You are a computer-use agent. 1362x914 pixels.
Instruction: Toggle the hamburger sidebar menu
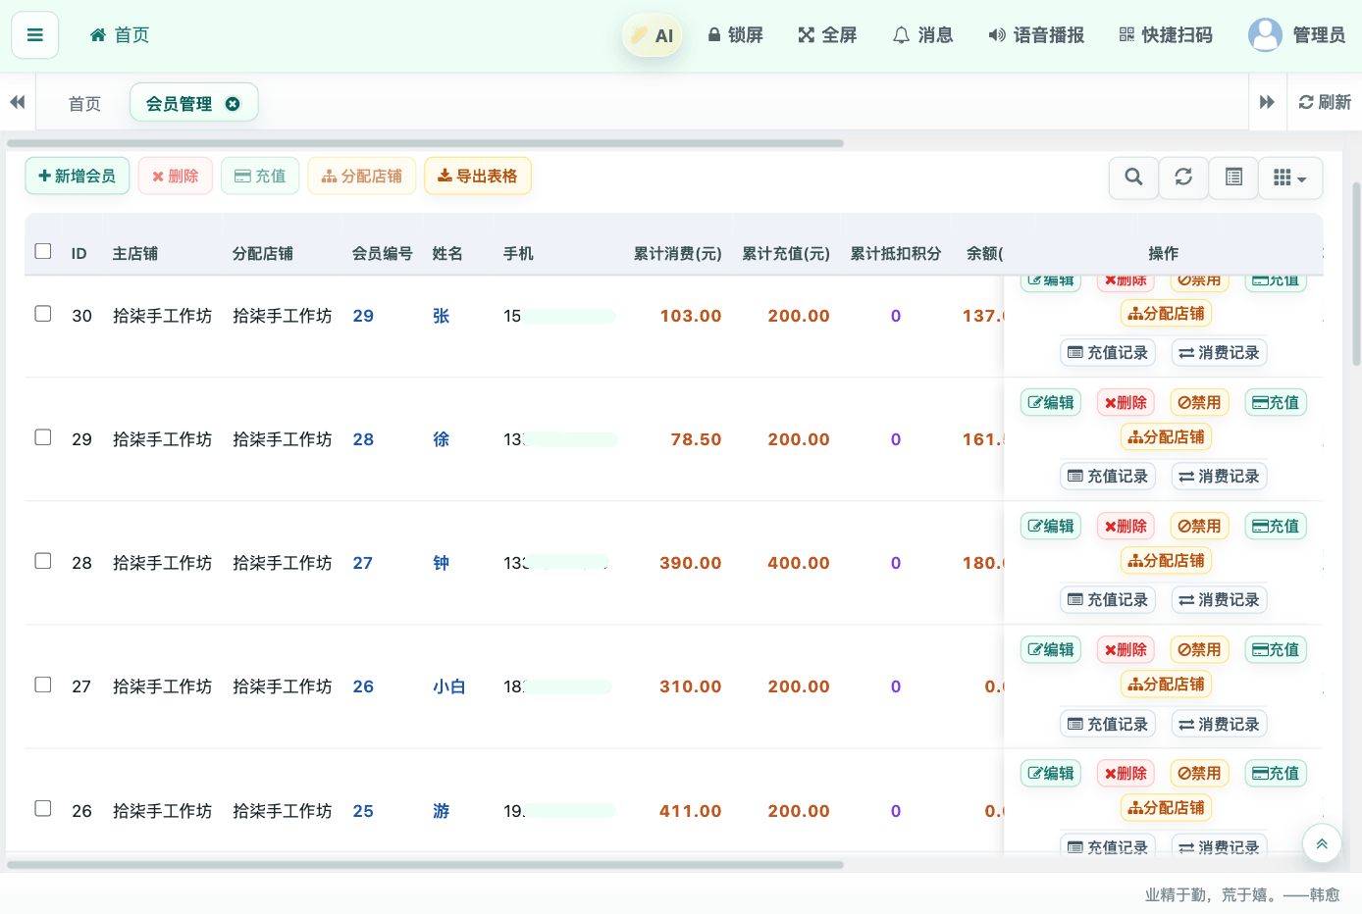click(x=35, y=35)
